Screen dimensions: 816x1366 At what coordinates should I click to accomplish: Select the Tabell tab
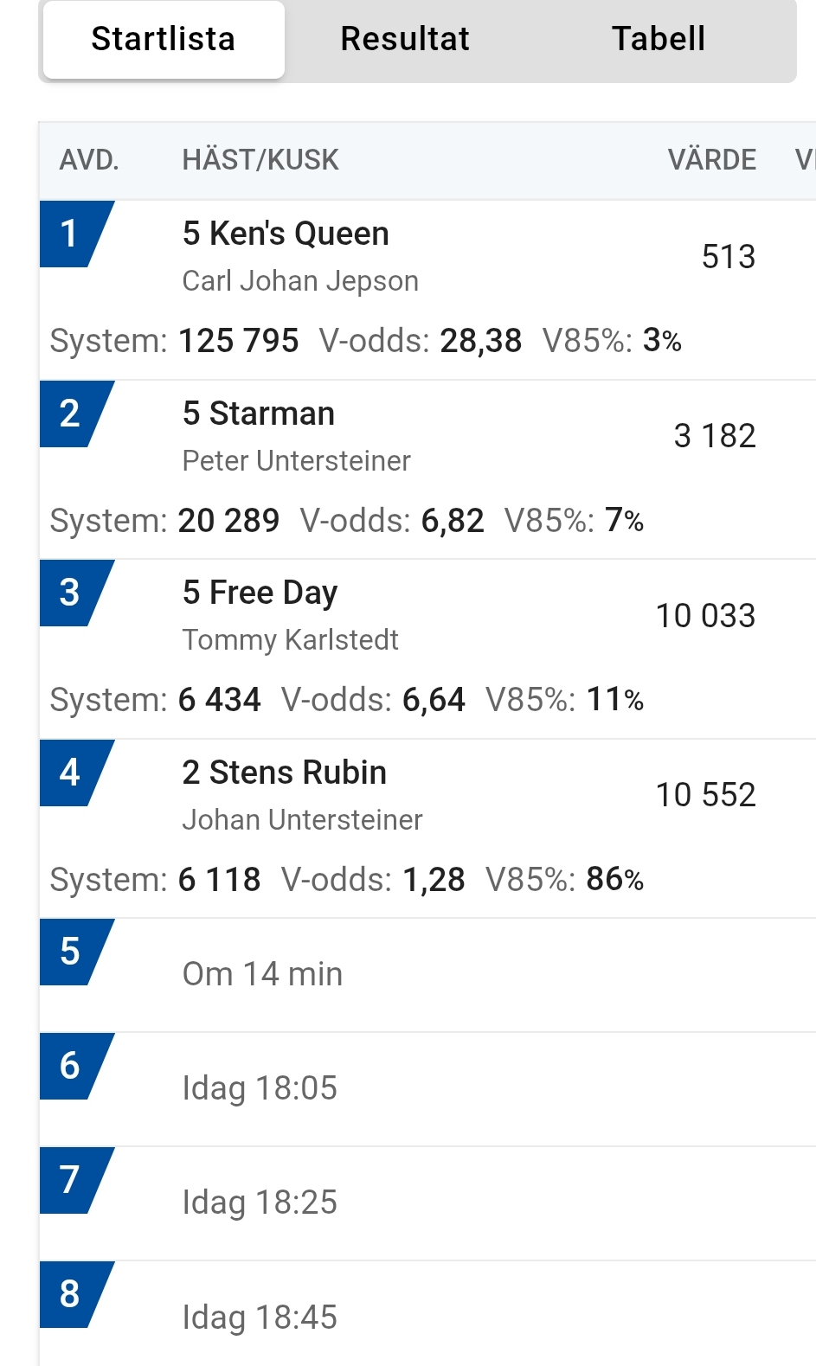(658, 40)
